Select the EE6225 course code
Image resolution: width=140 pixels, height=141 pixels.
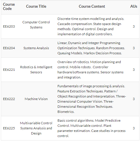coord(9,128)
